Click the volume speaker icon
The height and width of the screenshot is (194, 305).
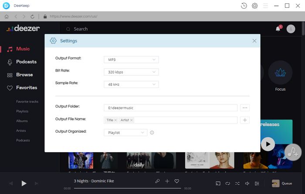point(247,184)
